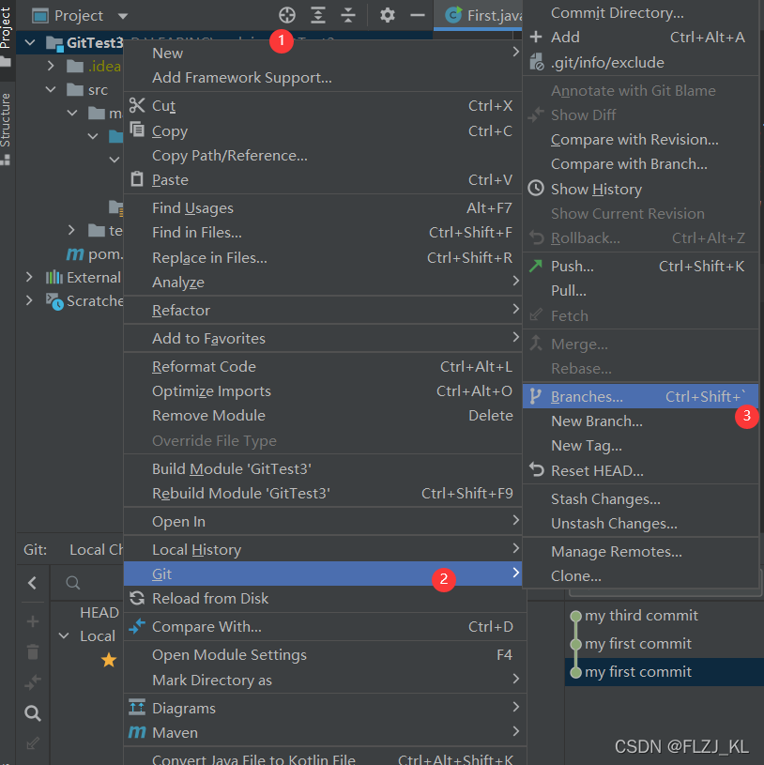Viewport: 764px width, 765px height.
Task: Expand the .idea folder
Action: point(51,66)
